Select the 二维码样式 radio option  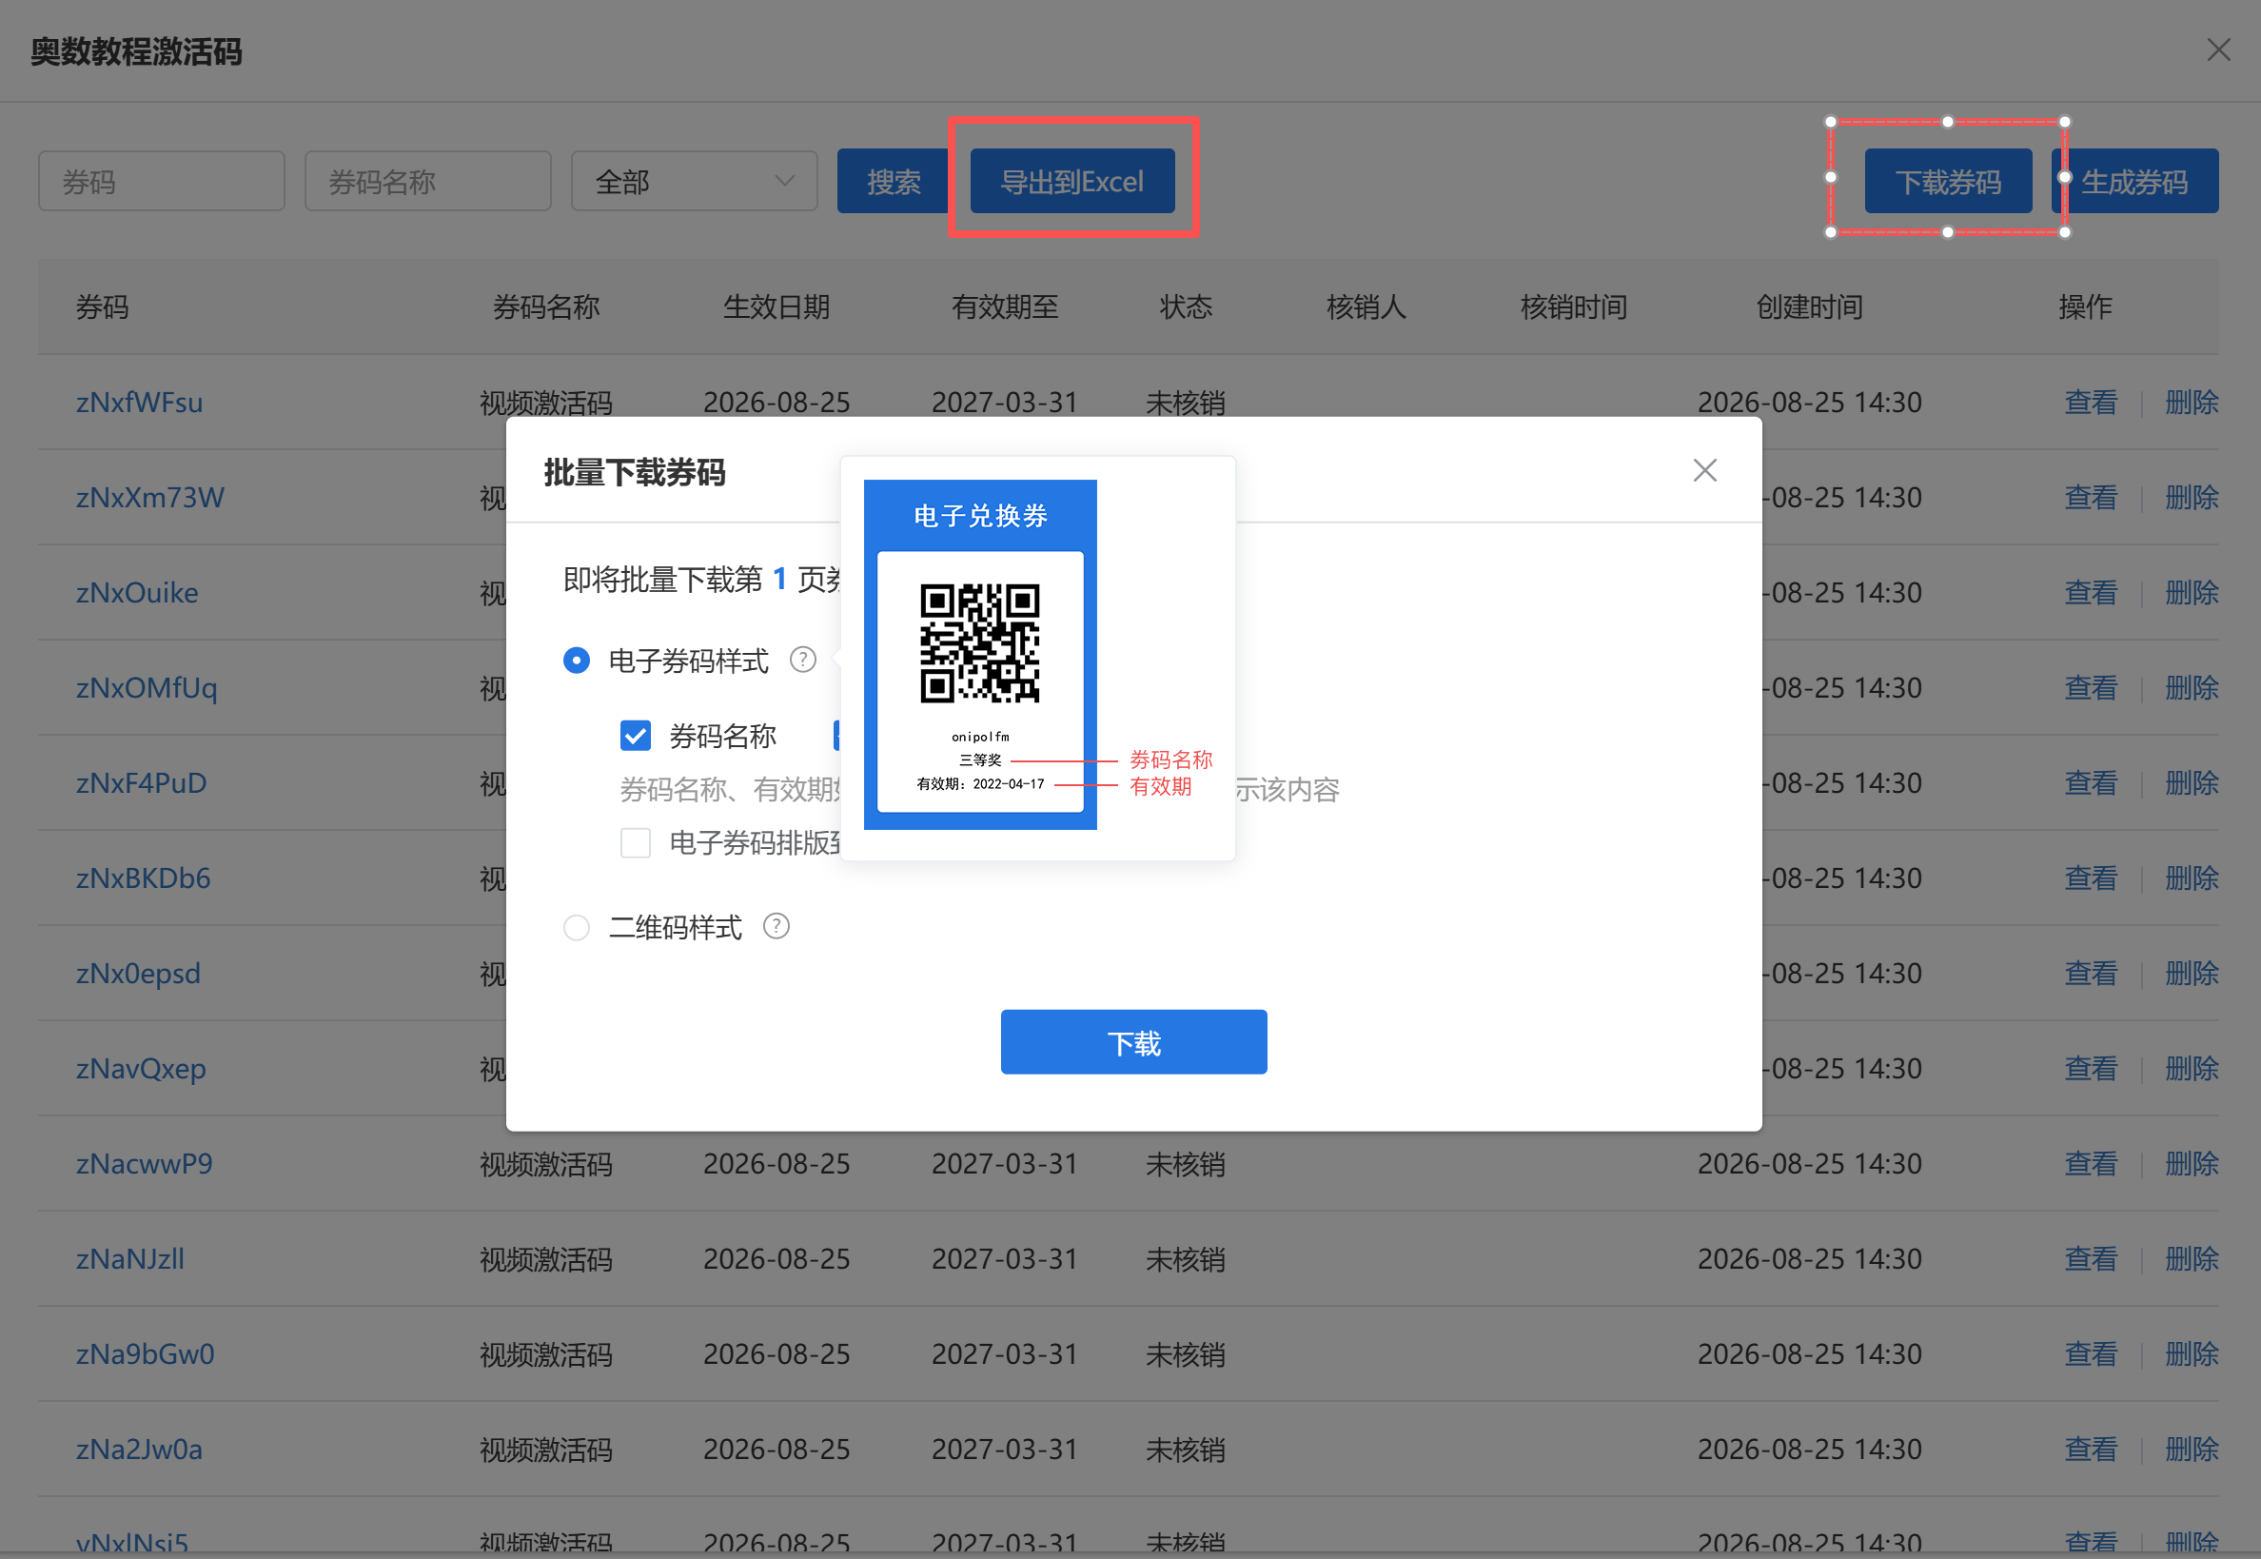point(577,927)
